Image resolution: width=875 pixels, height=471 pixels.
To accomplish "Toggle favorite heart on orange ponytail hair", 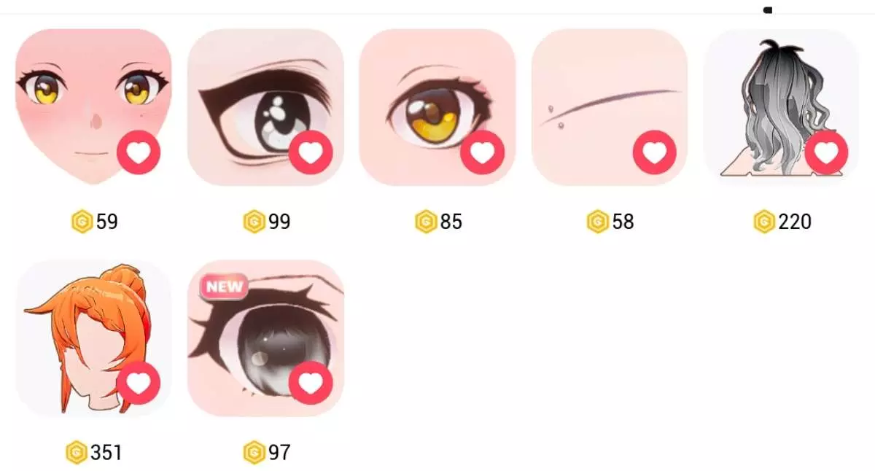I will (x=139, y=383).
